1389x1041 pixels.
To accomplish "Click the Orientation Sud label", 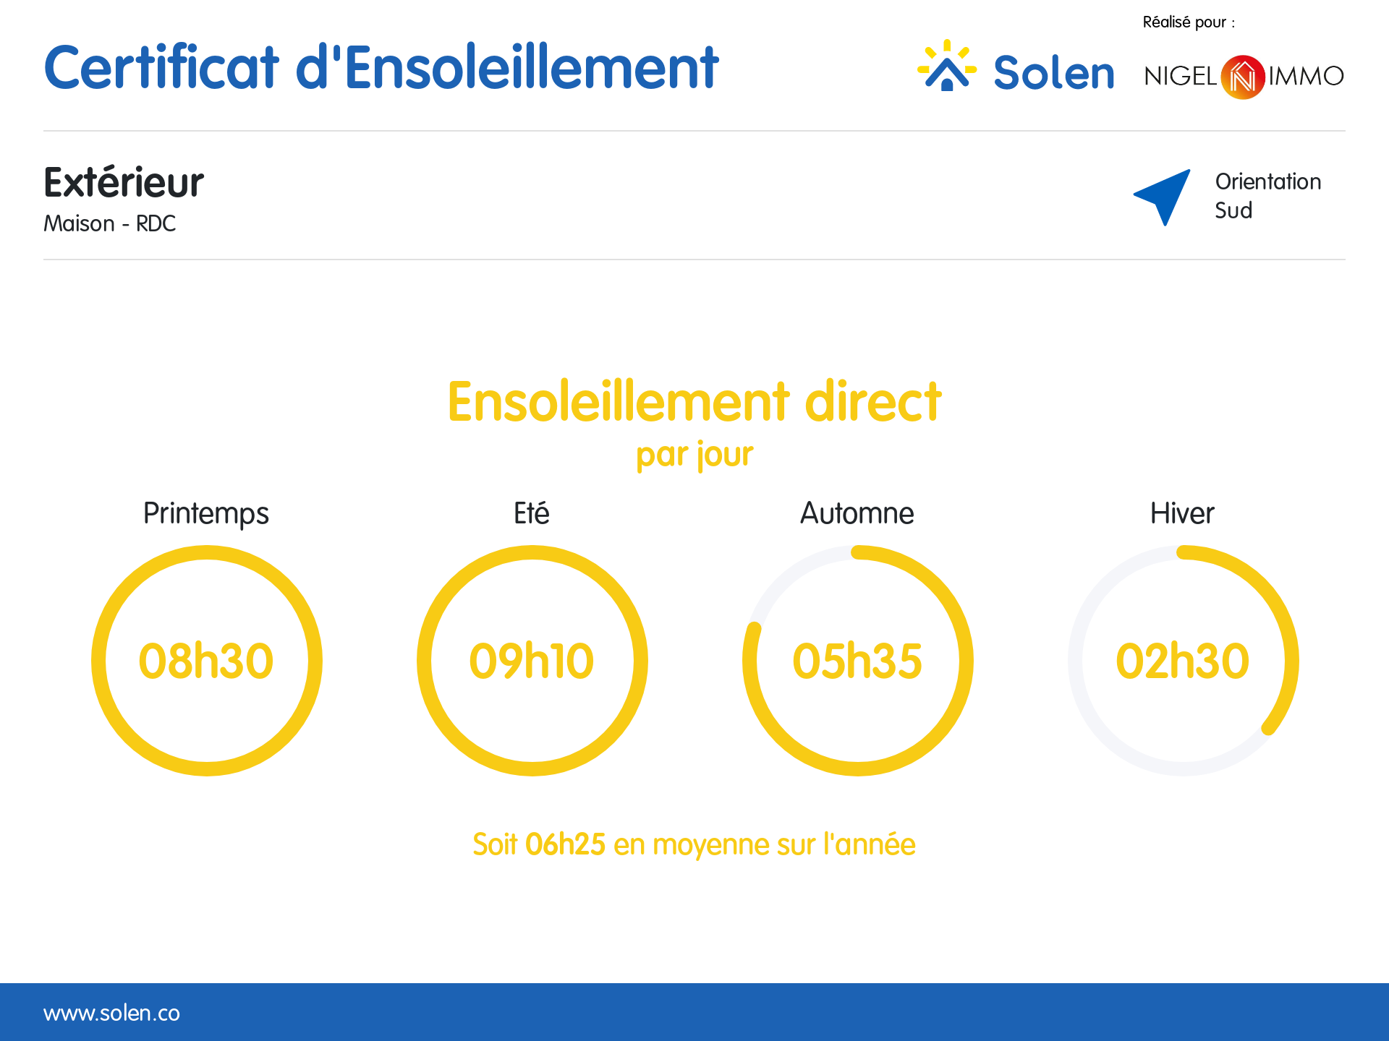I will [x=1268, y=196].
